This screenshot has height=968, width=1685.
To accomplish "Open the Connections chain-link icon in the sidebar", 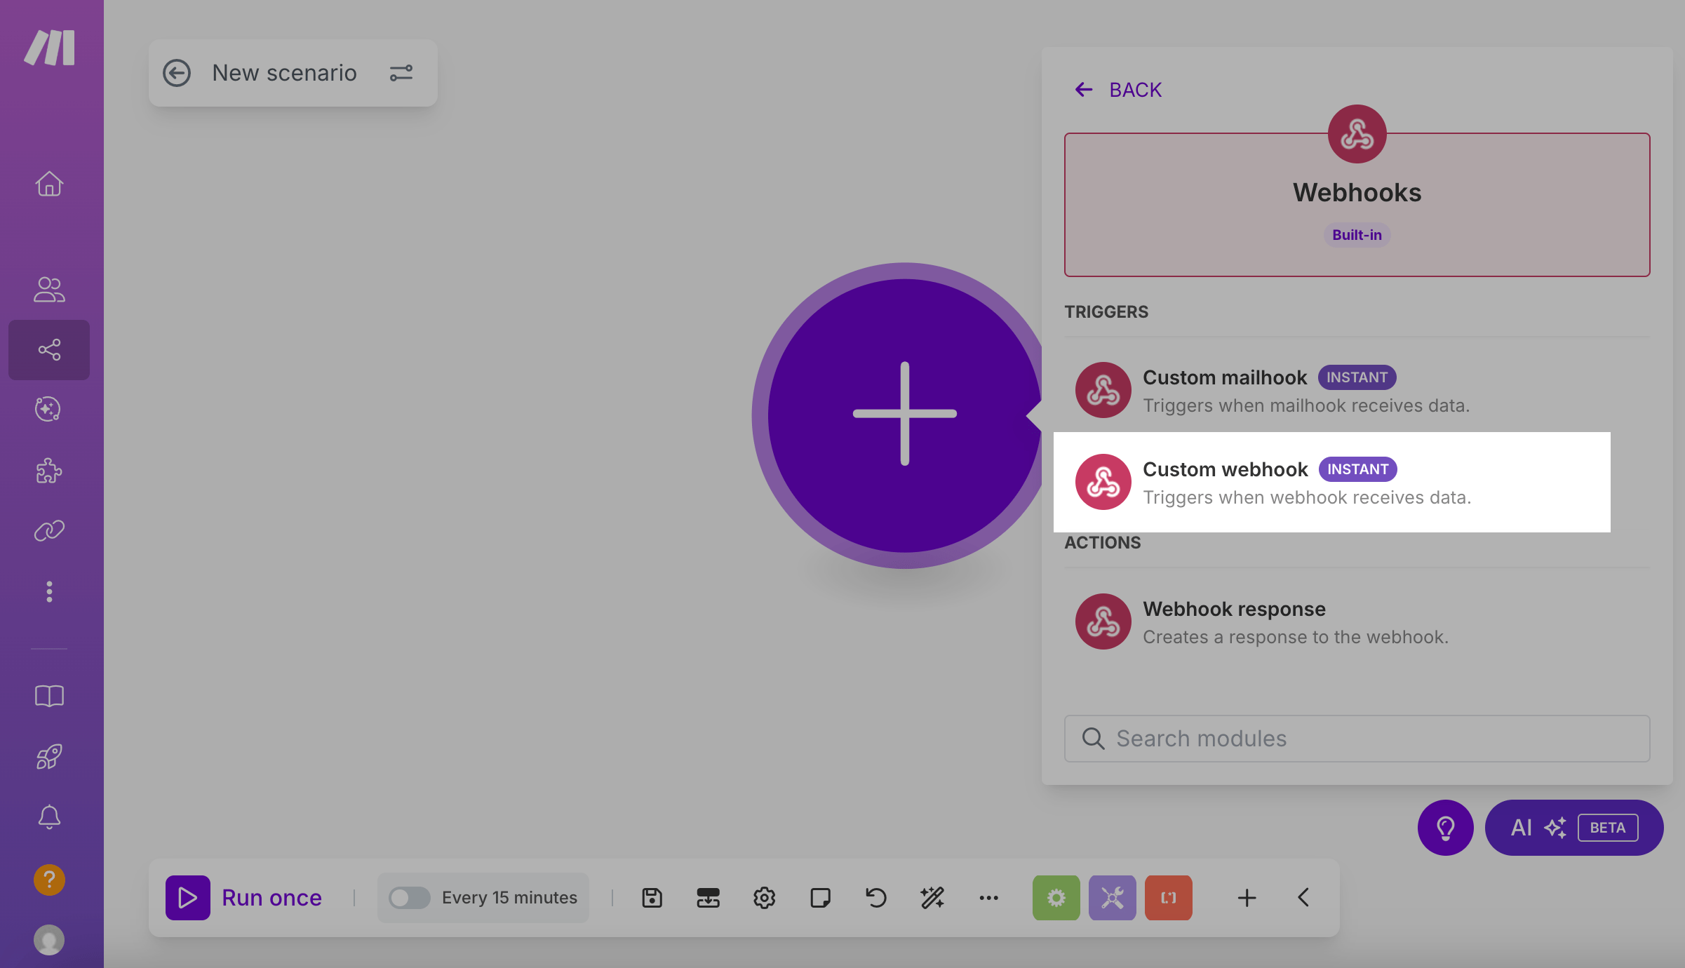I will tap(49, 531).
